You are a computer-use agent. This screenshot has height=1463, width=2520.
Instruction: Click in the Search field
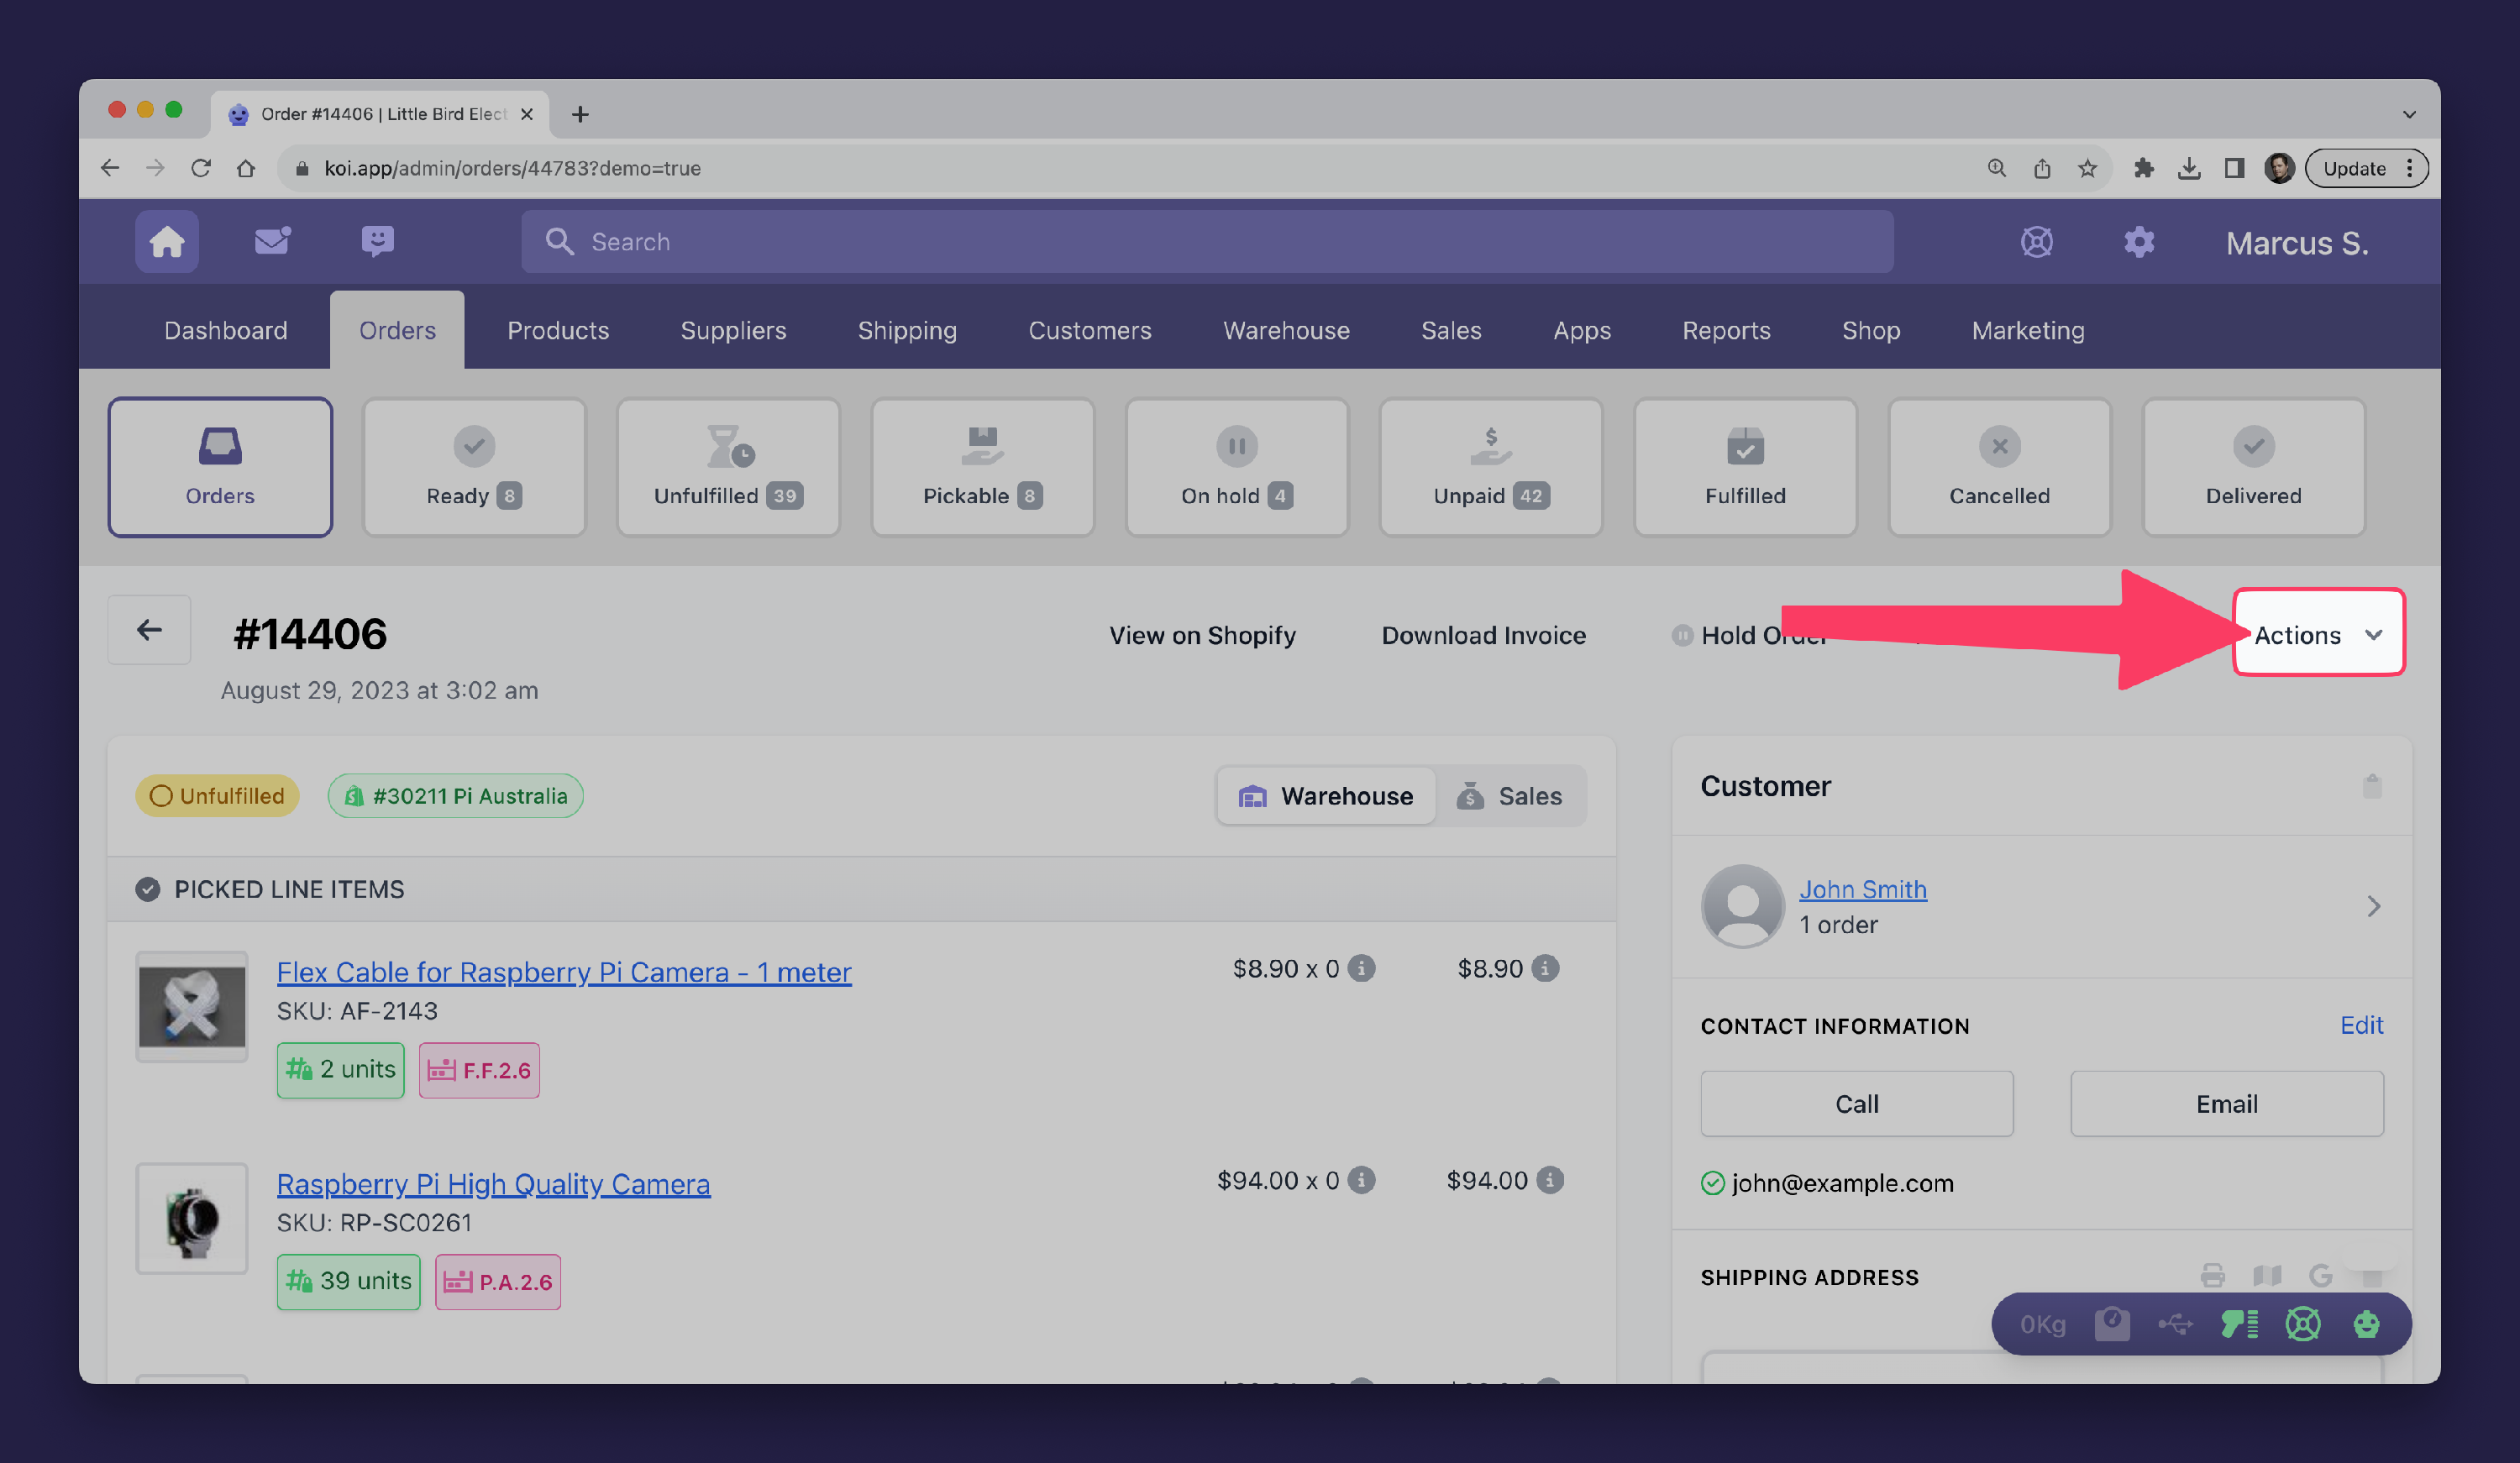(x=1205, y=242)
